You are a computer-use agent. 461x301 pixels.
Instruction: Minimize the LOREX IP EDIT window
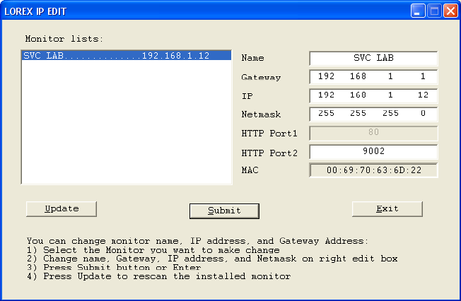pos(418,11)
